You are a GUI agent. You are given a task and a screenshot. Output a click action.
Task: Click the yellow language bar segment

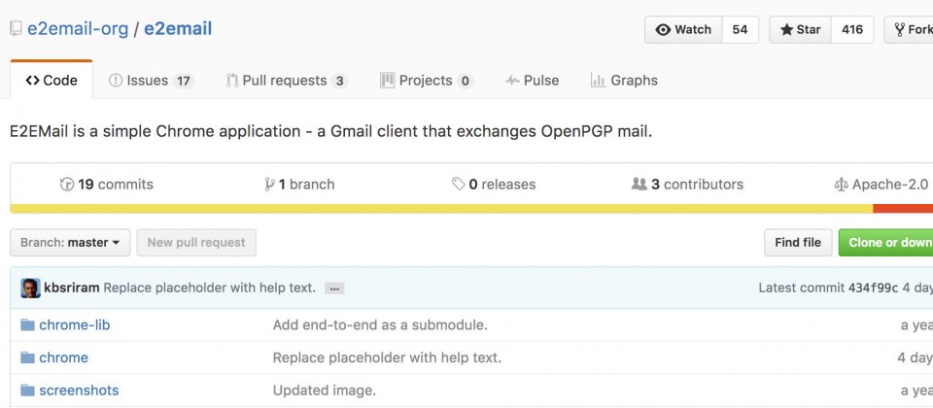tap(441, 209)
